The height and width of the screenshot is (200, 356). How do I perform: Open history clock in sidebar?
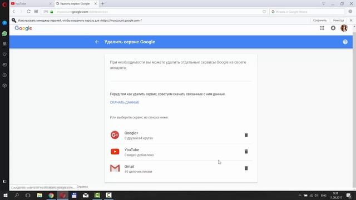[x=4, y=76]
